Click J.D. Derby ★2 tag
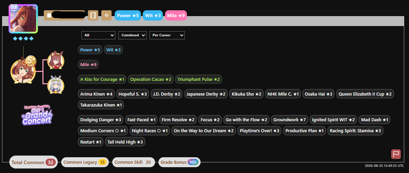 click(167, 94)
